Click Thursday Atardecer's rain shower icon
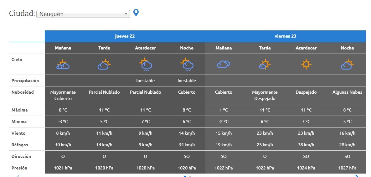 146,65
